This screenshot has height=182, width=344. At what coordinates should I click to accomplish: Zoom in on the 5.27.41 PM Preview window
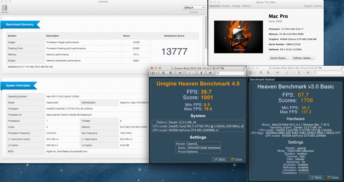[x=269, y=73]
